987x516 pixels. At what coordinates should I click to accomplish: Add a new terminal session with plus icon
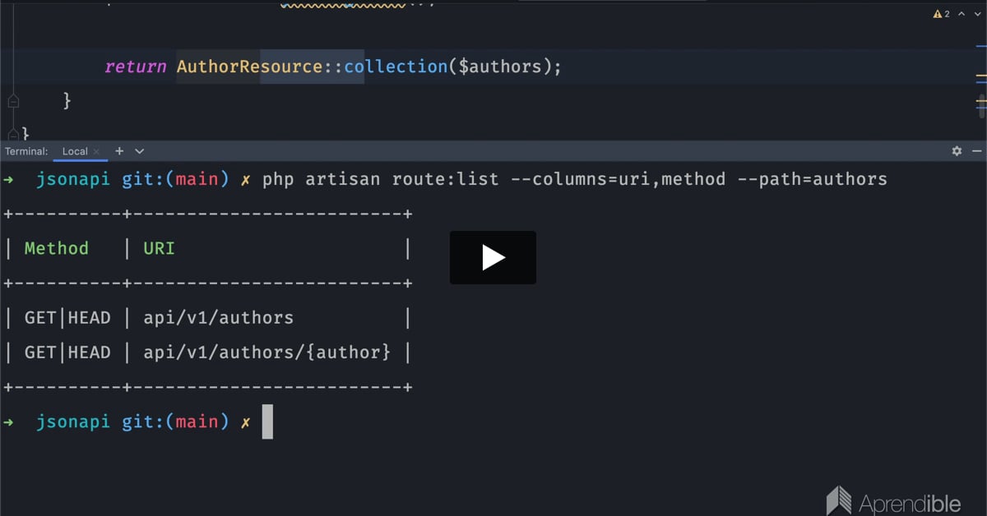[x=119, y=151]
